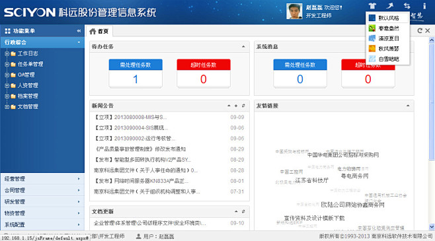Close tabs with the X icon

pyautogui.click(x=428, y=31)
